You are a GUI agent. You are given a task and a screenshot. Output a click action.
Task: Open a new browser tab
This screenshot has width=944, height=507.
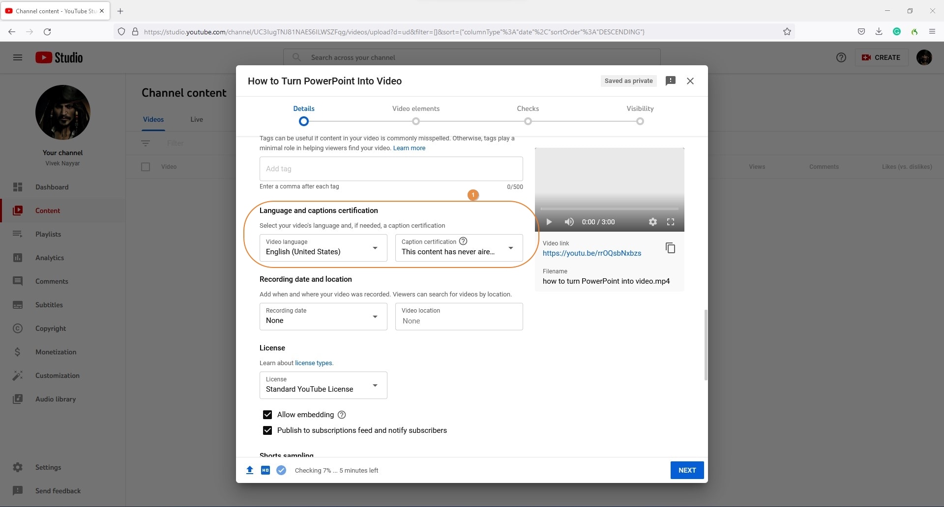tap(120, 11)
